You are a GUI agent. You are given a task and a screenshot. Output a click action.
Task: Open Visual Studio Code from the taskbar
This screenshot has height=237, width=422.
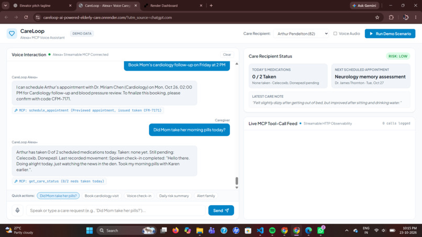pyautogui.click(x=260, y=231)
